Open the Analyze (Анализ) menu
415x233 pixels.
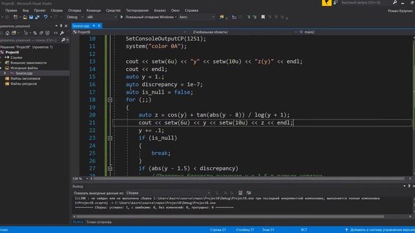(160, 10)
